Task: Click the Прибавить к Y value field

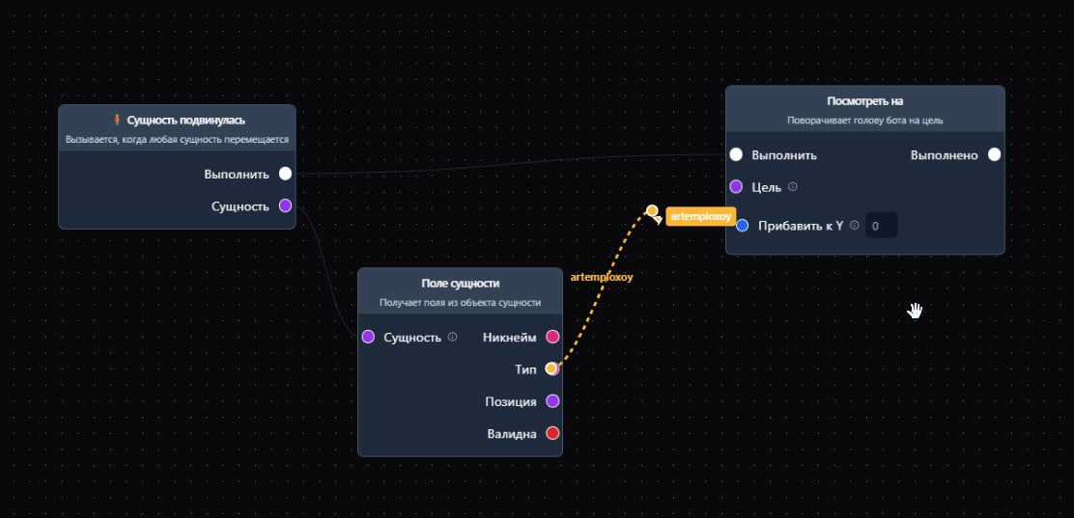Action: pyautogui.click(x=881, y=226)
